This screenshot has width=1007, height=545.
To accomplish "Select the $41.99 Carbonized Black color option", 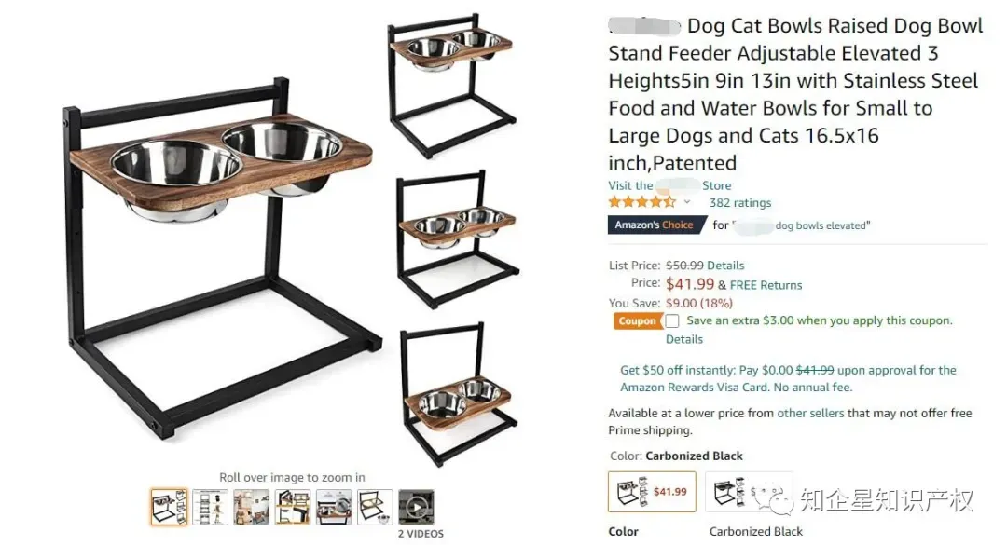I will pyautogui.click(x=652, y=492).
